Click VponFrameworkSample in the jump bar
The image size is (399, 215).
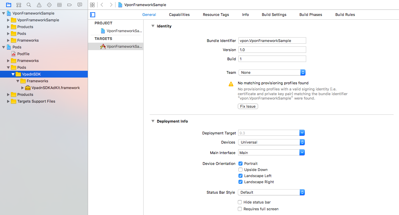pyautogui.click(x=145, y=5)
